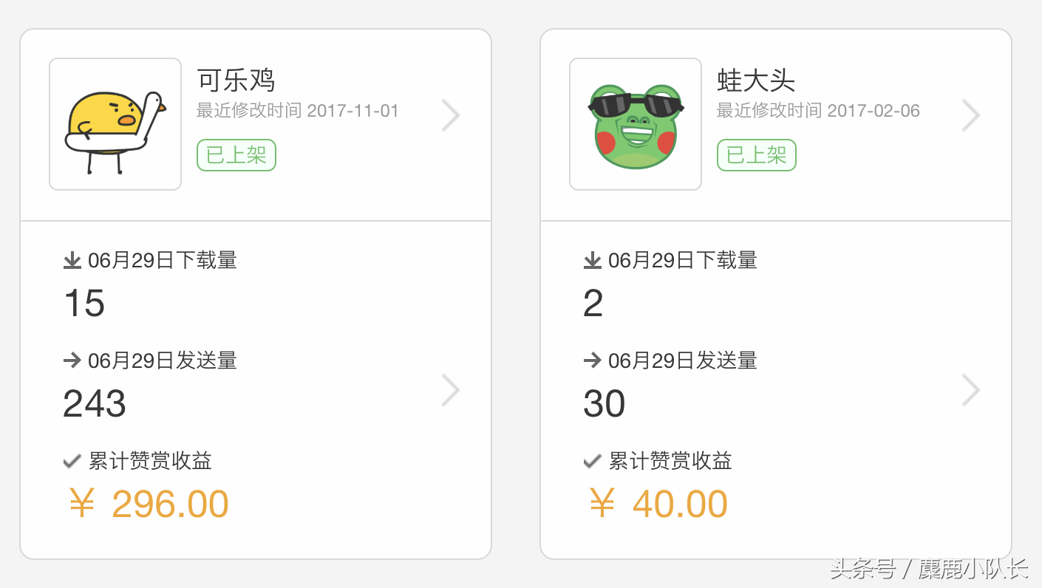Toggle the 已上架 status badge on 蛙大头

[x=756, y=155]
